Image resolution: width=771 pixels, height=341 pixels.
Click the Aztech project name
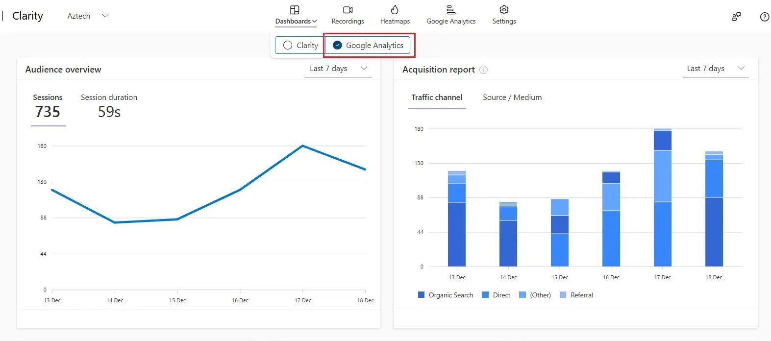point(78,16)
